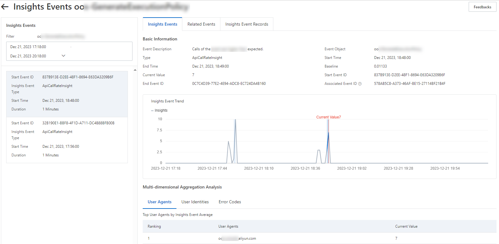The width and height of the screenshot is (499, 244).
Task: Click the Insights Event Trend chart title
Action: pos(167,101)
